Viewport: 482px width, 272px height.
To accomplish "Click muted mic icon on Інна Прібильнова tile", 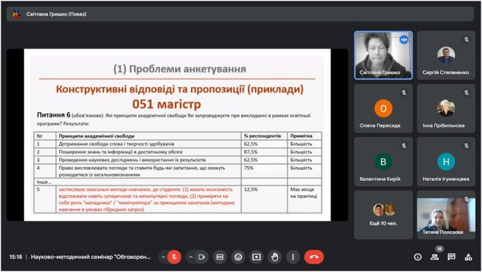I will 466,92.
